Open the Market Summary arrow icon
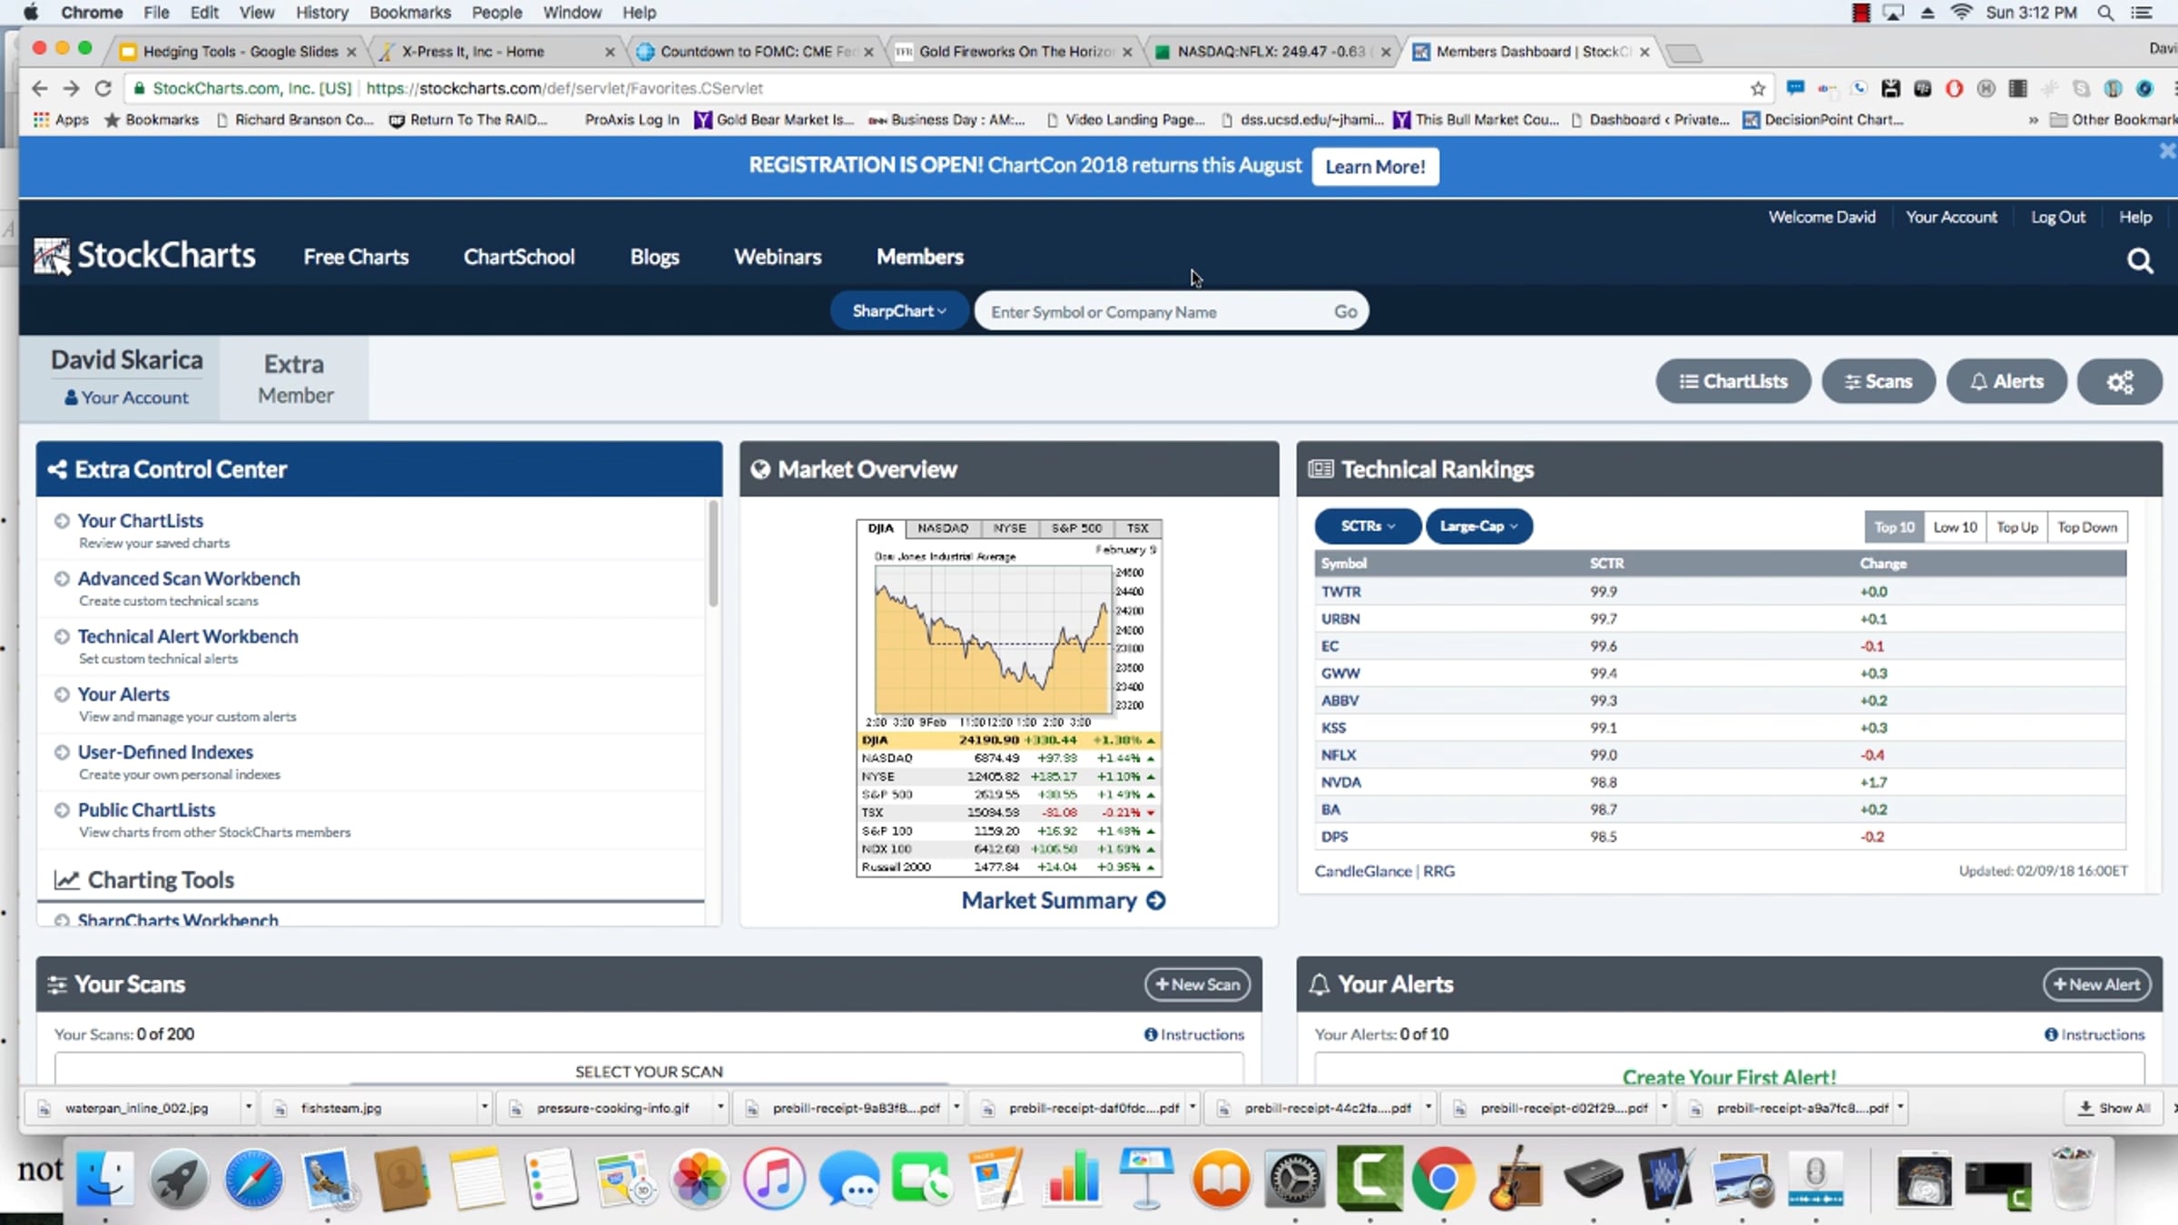 click(x=1156, y=900)
